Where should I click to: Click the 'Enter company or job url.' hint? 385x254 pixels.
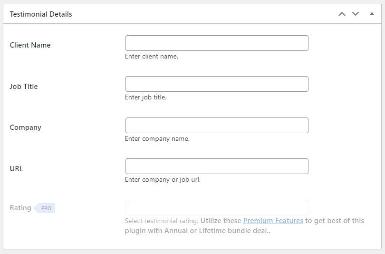tap(163, 180)
